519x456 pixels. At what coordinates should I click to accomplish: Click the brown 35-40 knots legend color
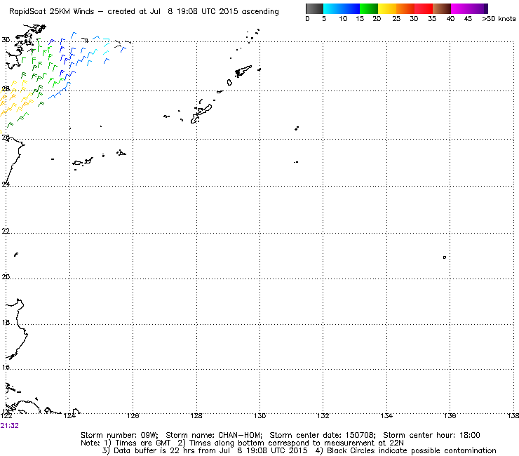[442, 8]
